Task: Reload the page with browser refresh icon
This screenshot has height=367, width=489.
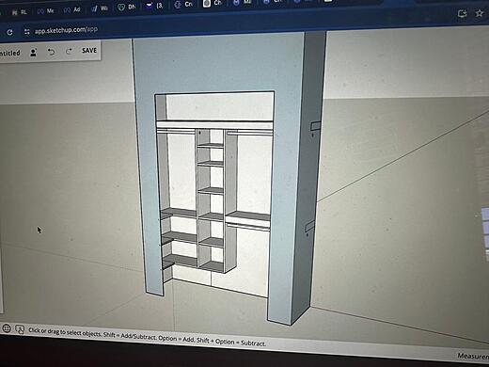Action: [x=9, y=32]
